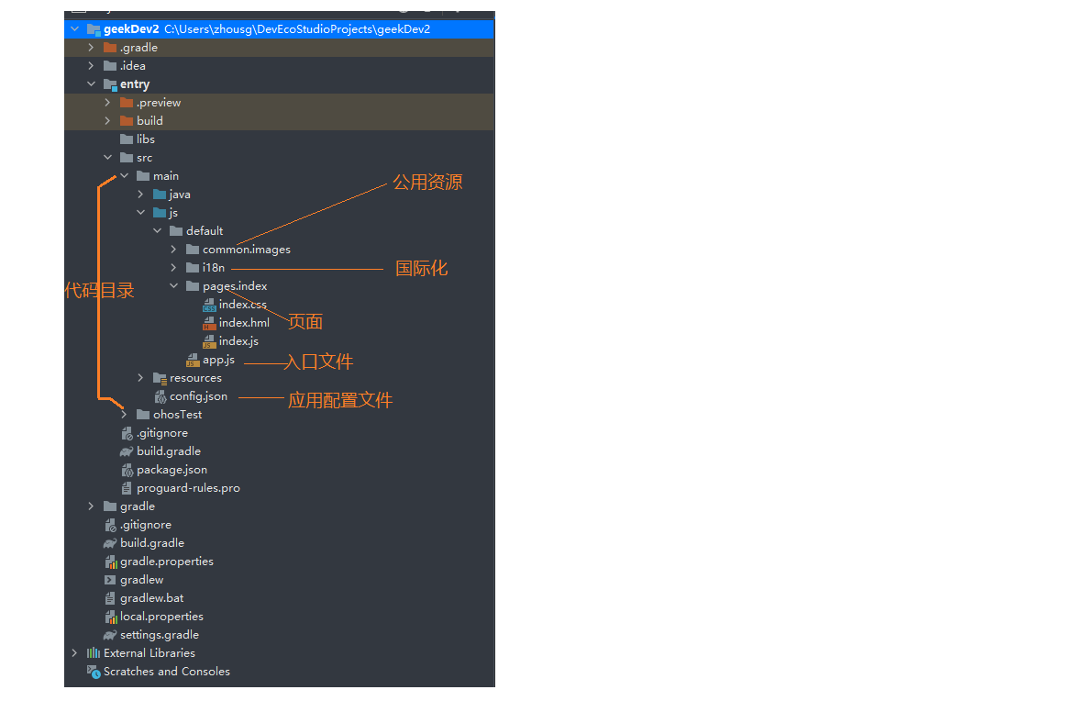Viewport: 1085px width, 712px height.
Task: Collapse the pages.index folder
Action: point(173,286)
